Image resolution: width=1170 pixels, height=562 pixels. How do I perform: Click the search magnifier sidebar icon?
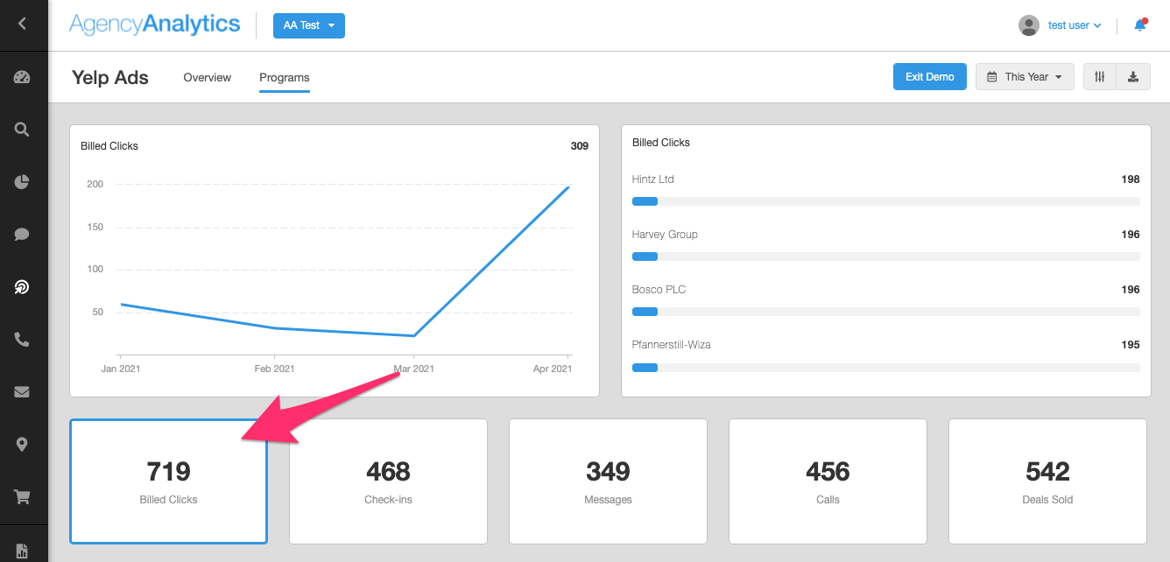pos(23,130)
